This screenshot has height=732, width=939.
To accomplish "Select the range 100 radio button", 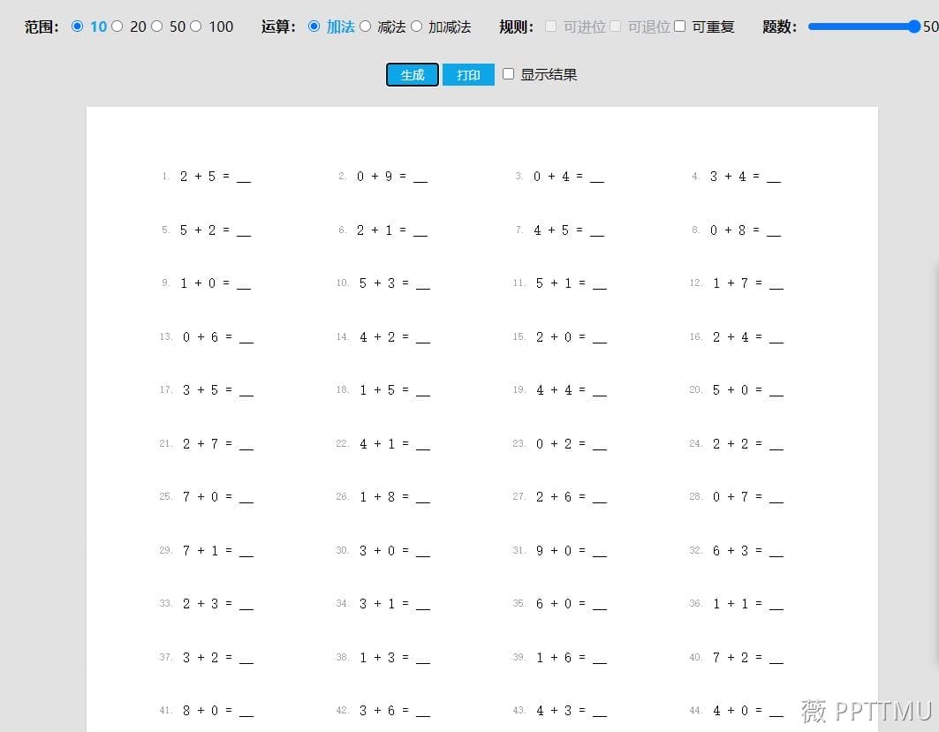I will coord(196,26).
